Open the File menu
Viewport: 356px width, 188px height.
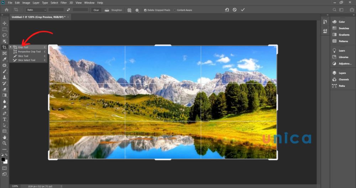[x=10, y=3]
